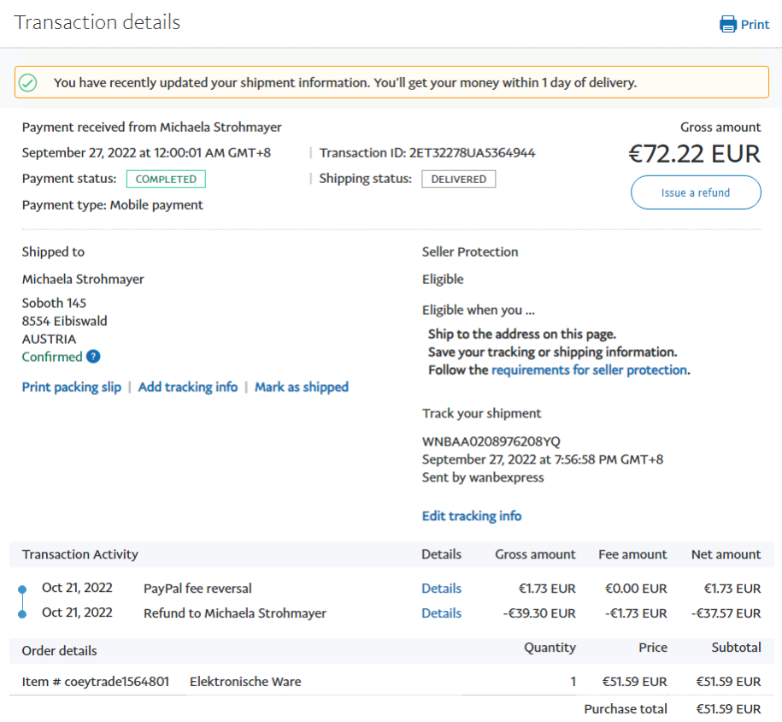The width and height of the screenshot is (782, 722).
Task: Open the help icon next to Confirmed
Action: [93, 357]
